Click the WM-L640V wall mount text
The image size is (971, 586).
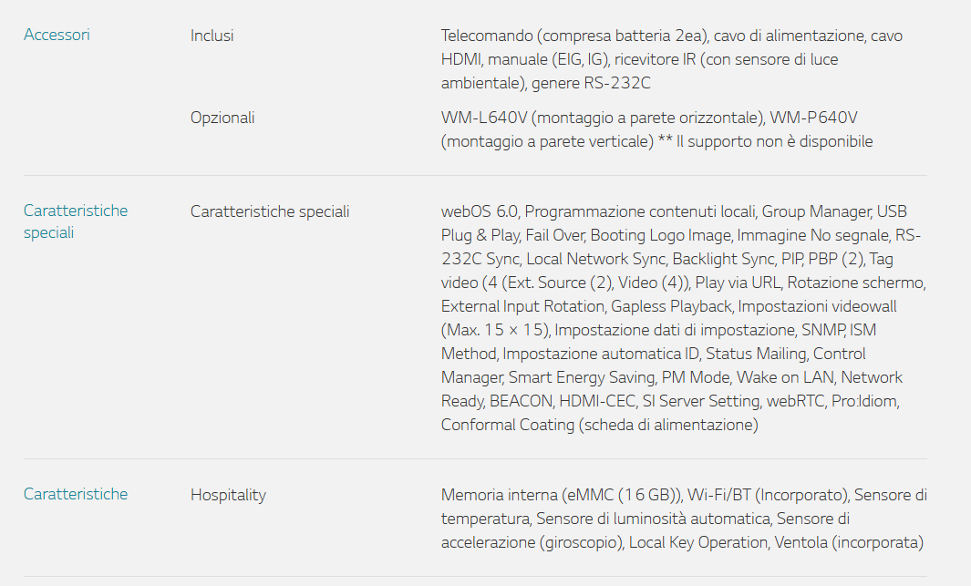point(481,118)
